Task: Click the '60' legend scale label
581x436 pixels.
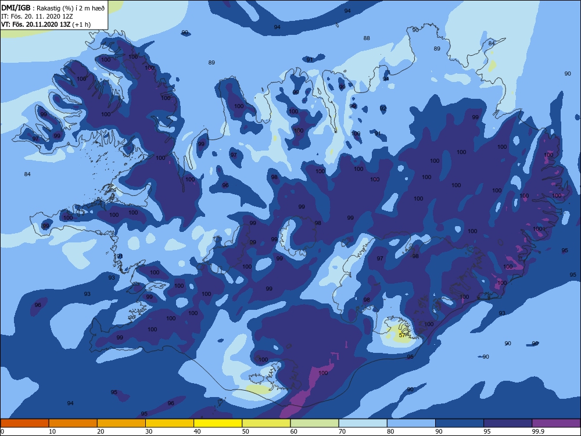Action: pyautogui.click(x=294, y=431)
